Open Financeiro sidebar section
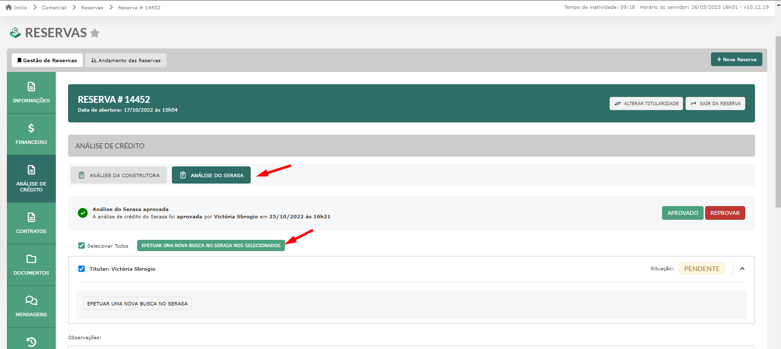The width and height of the screenshot is (781, 349). pos(31,134)
